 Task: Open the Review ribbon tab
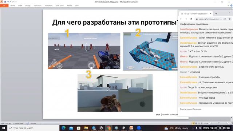pyautogui.click(x=69, y=6)
